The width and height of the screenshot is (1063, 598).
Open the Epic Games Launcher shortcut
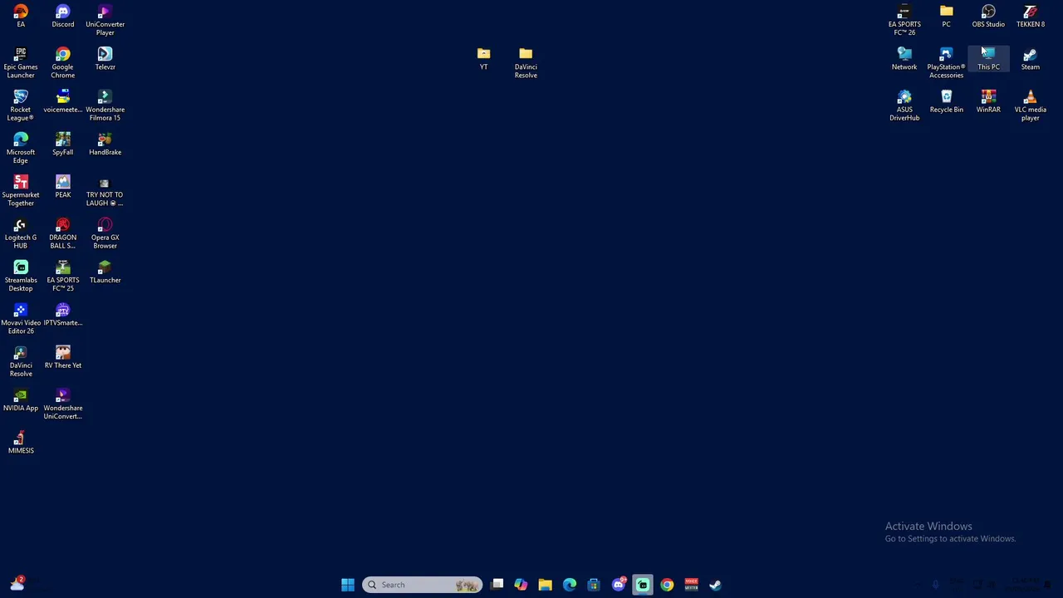coord(21,63)
